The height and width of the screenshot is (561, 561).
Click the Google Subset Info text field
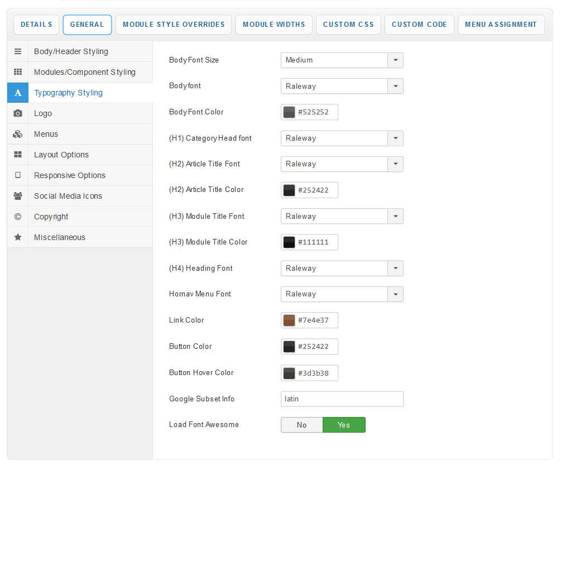point(342,399)
